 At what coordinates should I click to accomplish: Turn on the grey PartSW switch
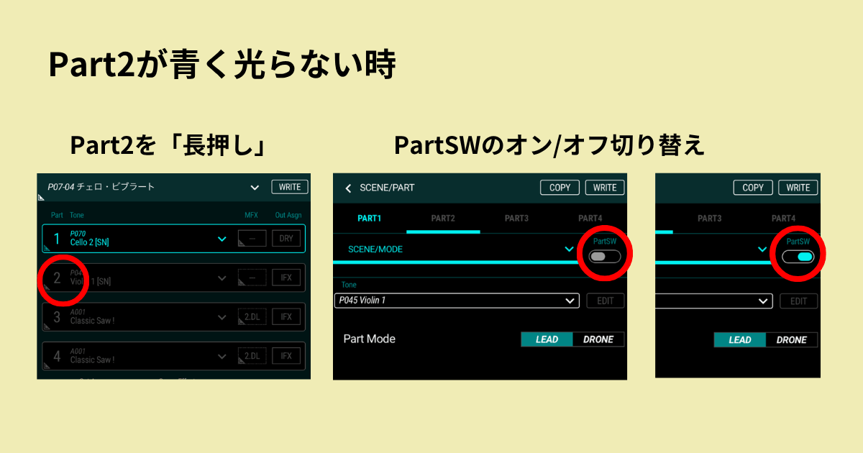click(x=605, y=256)
